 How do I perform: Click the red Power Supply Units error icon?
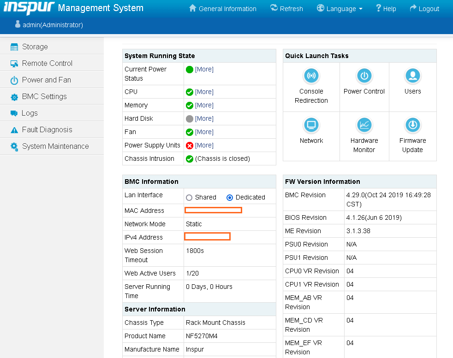coord(190,146)
